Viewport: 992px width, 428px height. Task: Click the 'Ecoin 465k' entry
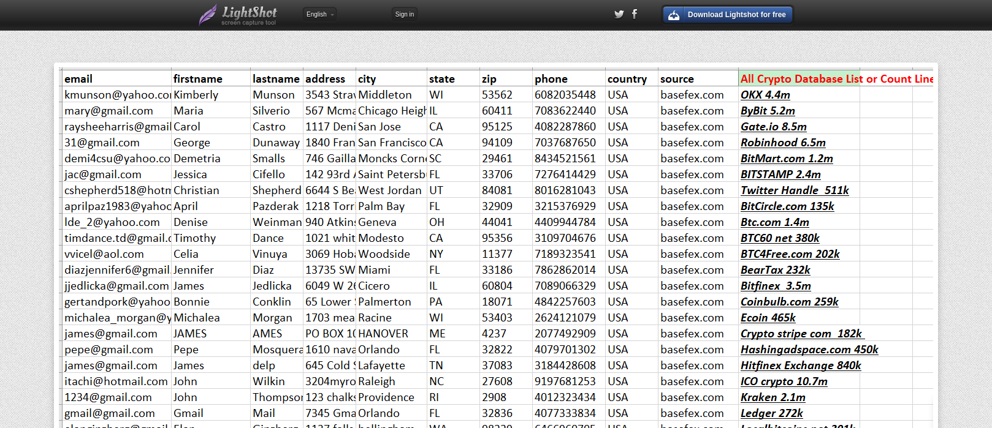pyautogui.click(x=768, y=318)
